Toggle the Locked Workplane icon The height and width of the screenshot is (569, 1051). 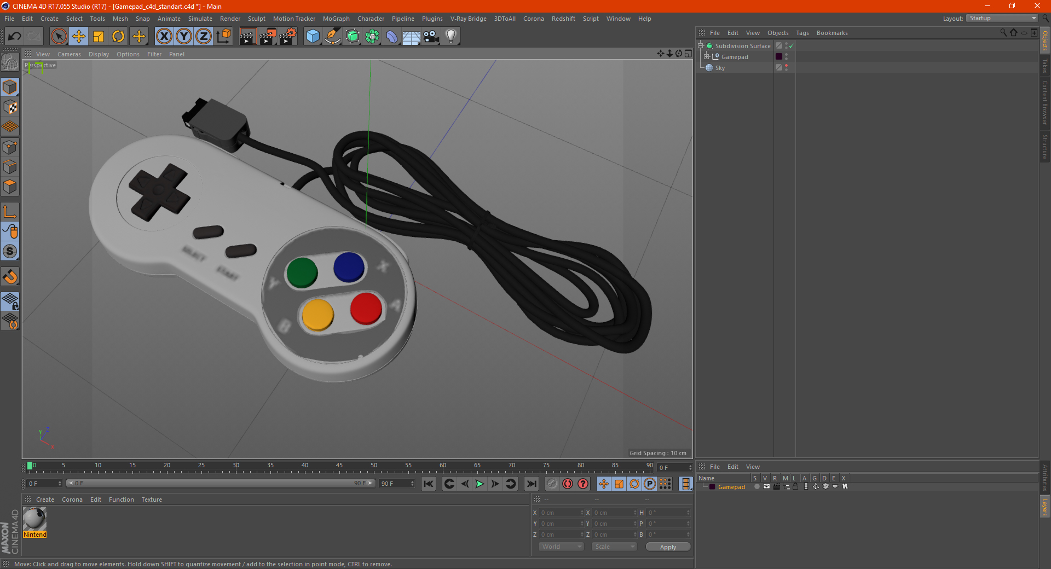10,301
